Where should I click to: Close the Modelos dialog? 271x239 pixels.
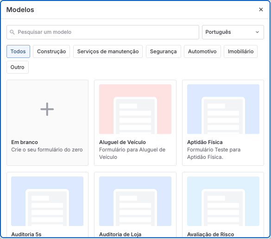[261, 10]
